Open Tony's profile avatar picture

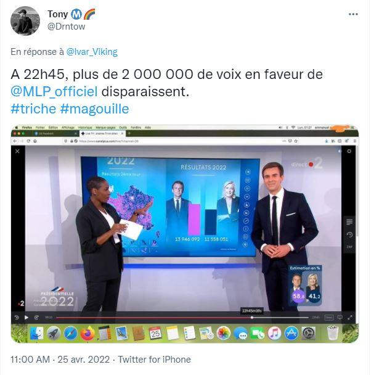click(25, 21)
